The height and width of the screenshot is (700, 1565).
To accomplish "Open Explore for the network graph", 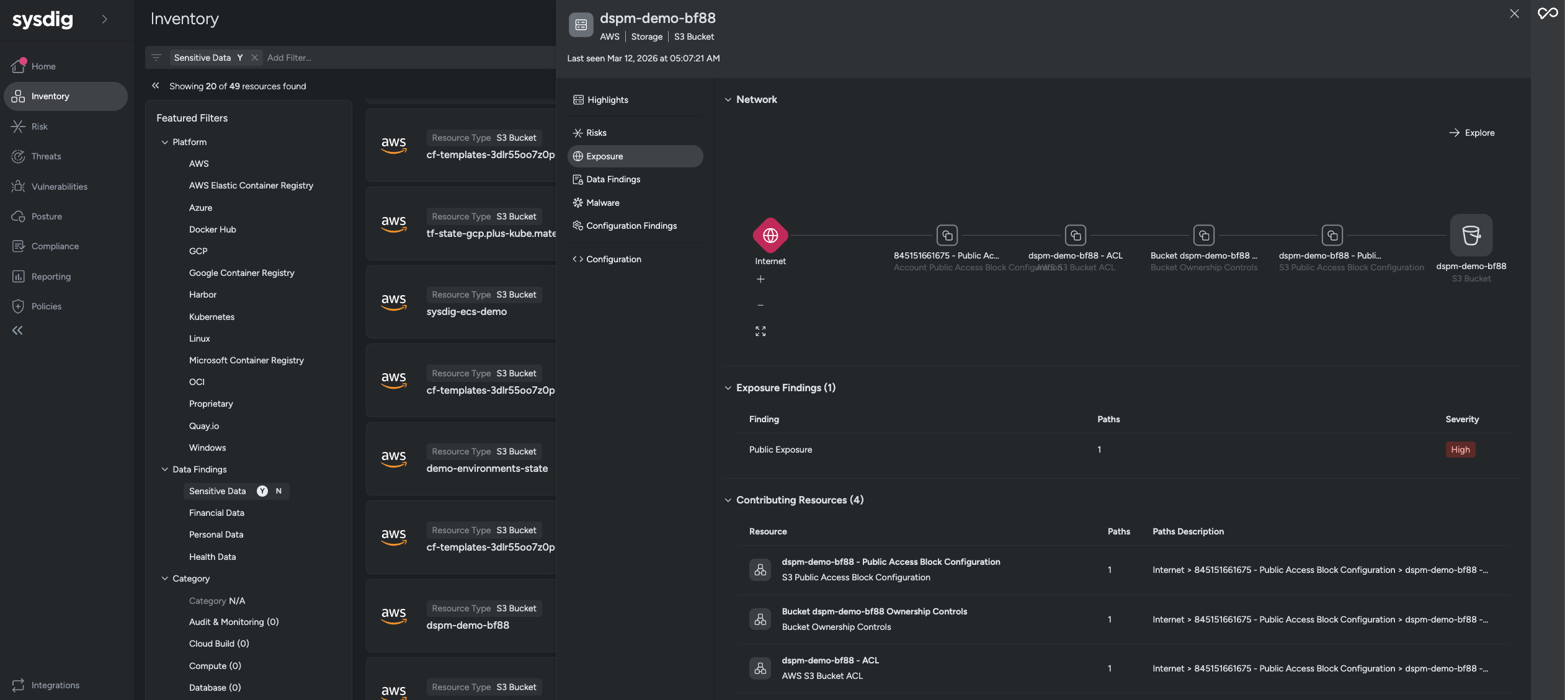I will click(1473, 132).
